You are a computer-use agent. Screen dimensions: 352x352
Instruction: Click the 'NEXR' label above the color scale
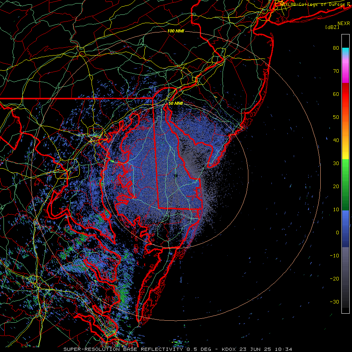(343, 23)
